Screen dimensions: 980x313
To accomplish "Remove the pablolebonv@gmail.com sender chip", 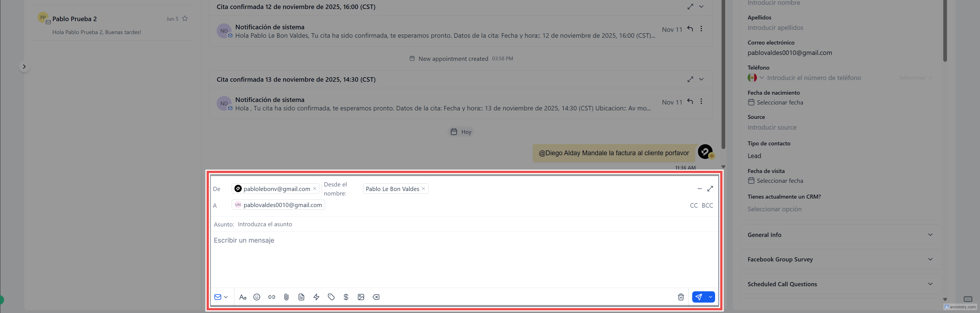I will [x=315, y=188].
